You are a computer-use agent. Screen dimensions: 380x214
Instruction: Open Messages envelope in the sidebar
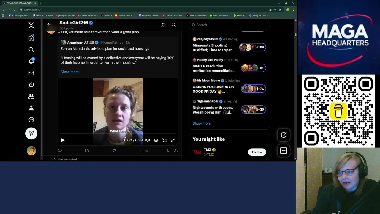31,73
